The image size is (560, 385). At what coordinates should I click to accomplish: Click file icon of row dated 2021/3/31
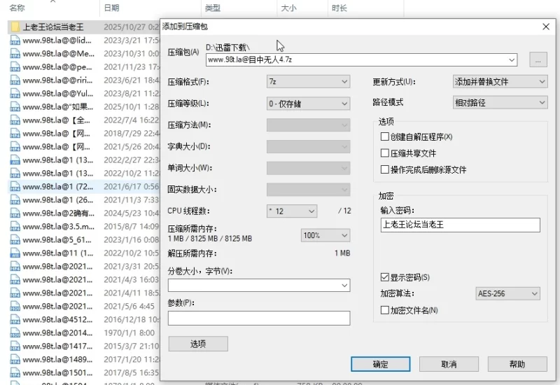tap(15, 267)
